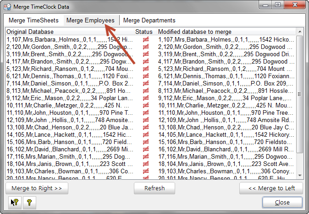Screen dimensions: 309x214
Task: Close the Merge TimeClock Data dialog
Action: click(282, 202)
